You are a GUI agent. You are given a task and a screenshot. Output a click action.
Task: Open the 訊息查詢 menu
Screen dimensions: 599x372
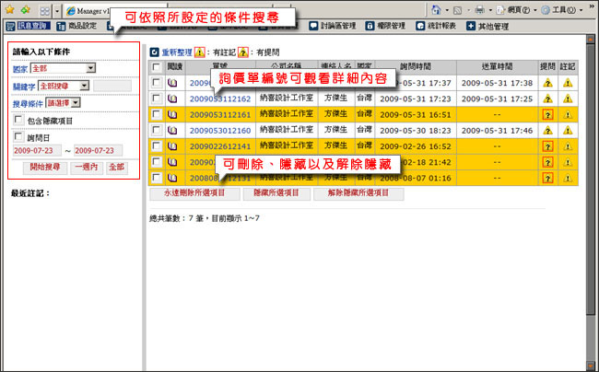point(29,26)
